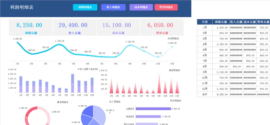Select the 8,250.00 利润总额 KPI card
Image resolution: width=270 pixels, height=125 pixels.
(x=31, y=27)
